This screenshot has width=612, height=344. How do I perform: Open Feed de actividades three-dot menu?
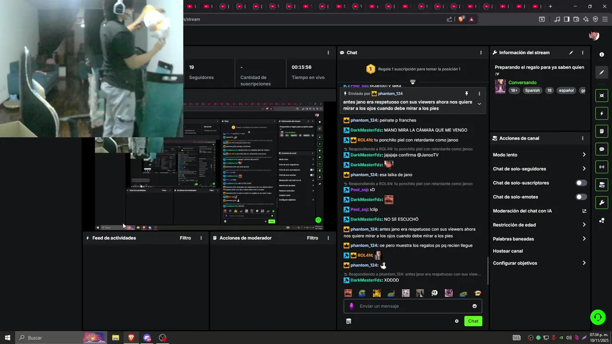click(x=201, y=238)
